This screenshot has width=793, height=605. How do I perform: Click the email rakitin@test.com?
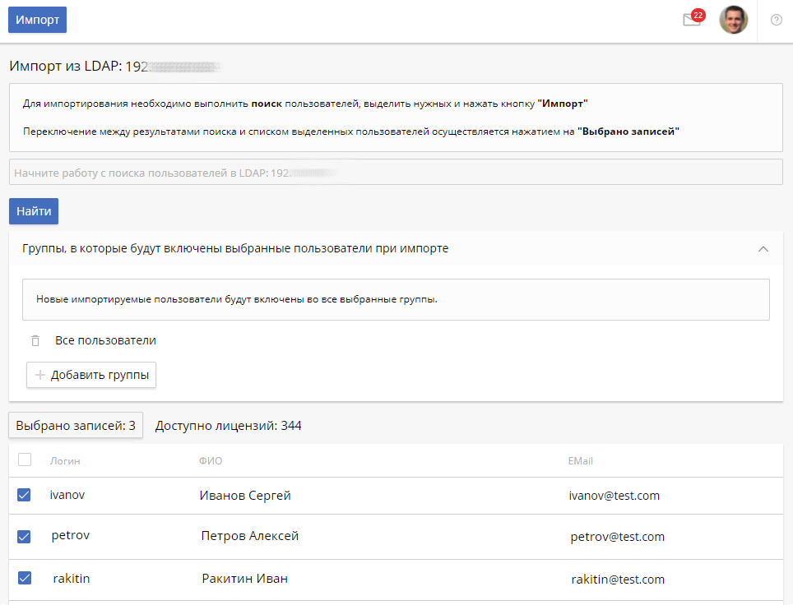pos(618,580)
